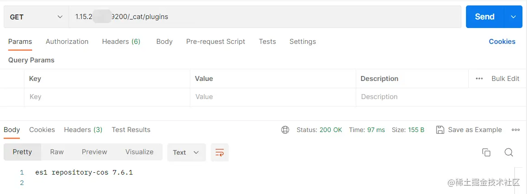Open the response more options ellipsis
This screenshot has height=194, width=527.
click(515, 130)
